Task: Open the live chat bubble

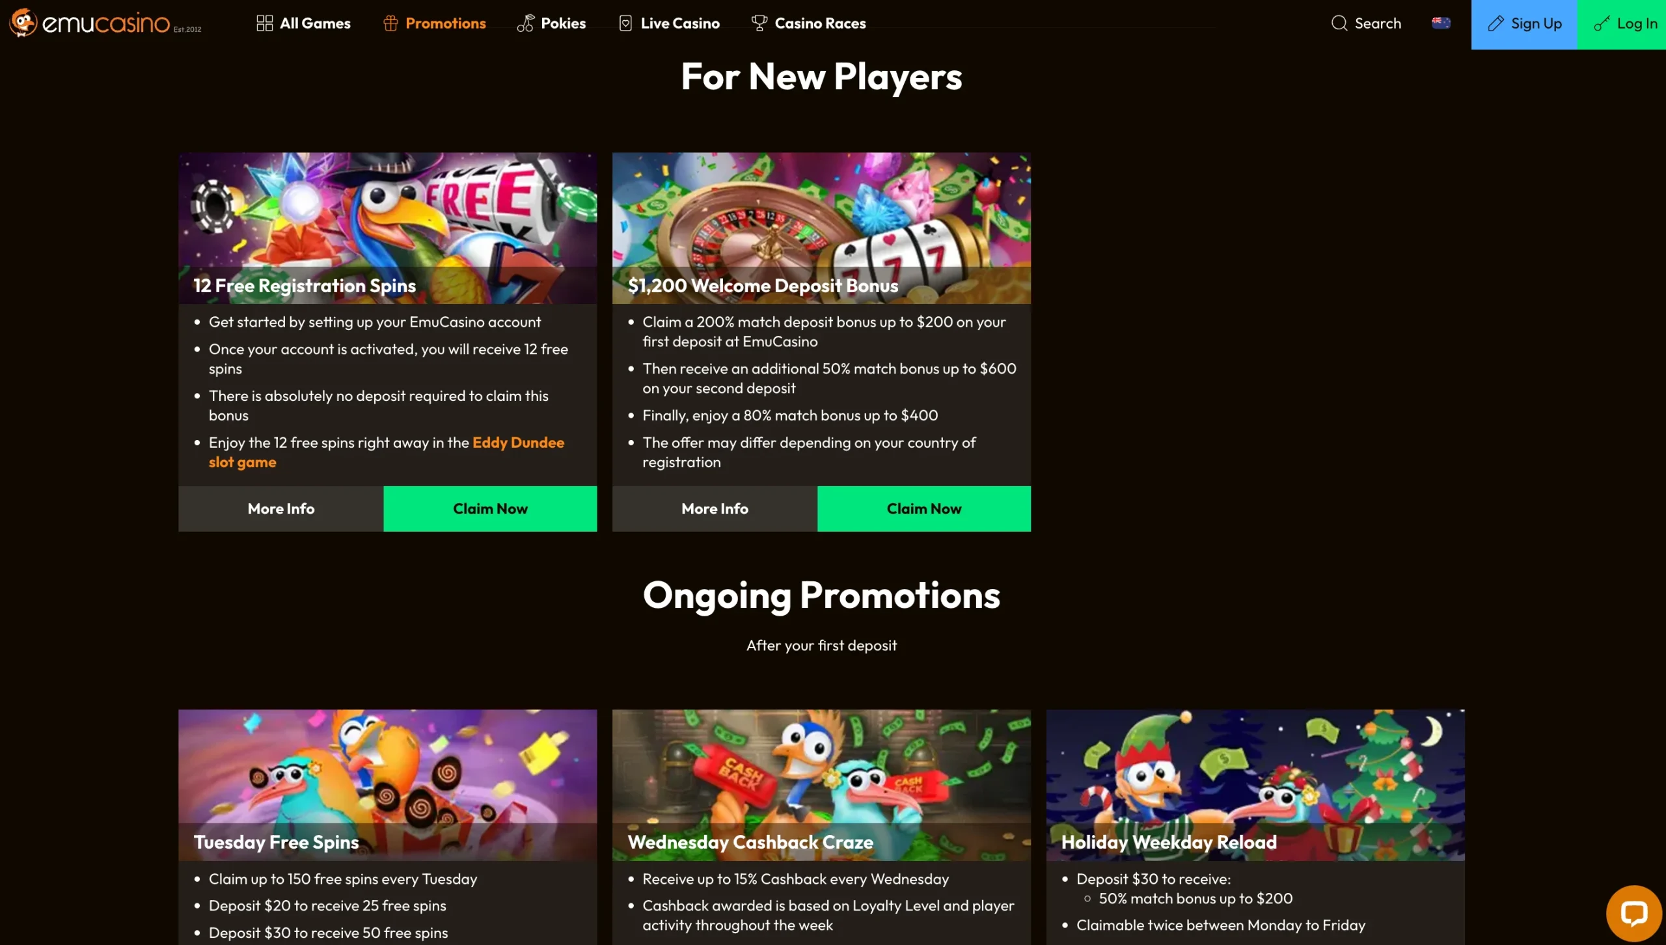Action: tap(1633, 913)
